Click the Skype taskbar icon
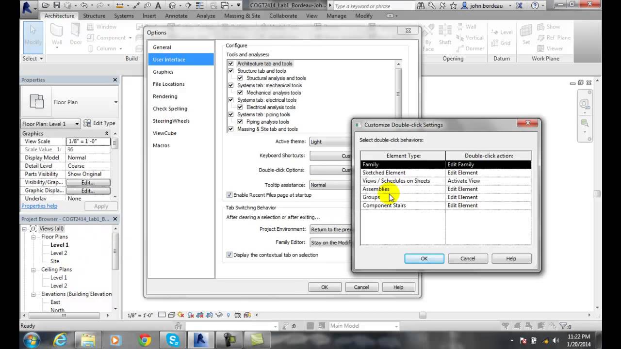The image size is (621, 349). coord(173,340)
